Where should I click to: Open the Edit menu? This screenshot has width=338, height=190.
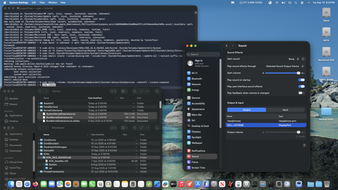pos(34,3)
